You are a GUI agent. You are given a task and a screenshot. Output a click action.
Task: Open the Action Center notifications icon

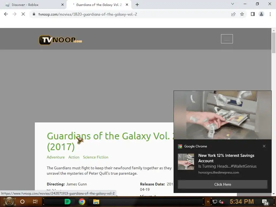(x=265, y=202)
